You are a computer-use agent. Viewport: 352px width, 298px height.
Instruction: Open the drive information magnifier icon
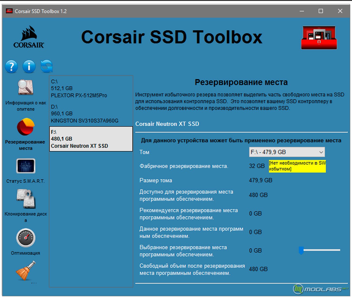tap(26, 87)
